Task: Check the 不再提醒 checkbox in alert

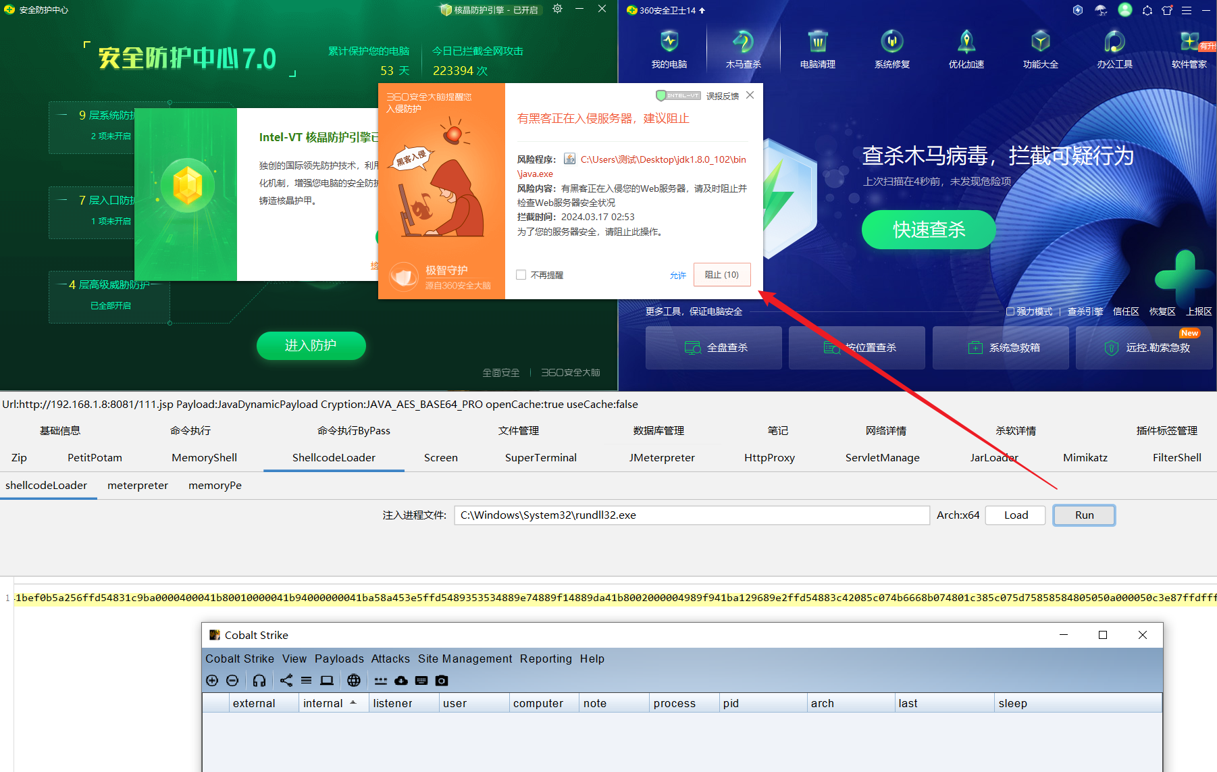Action: tap(521, 275)
